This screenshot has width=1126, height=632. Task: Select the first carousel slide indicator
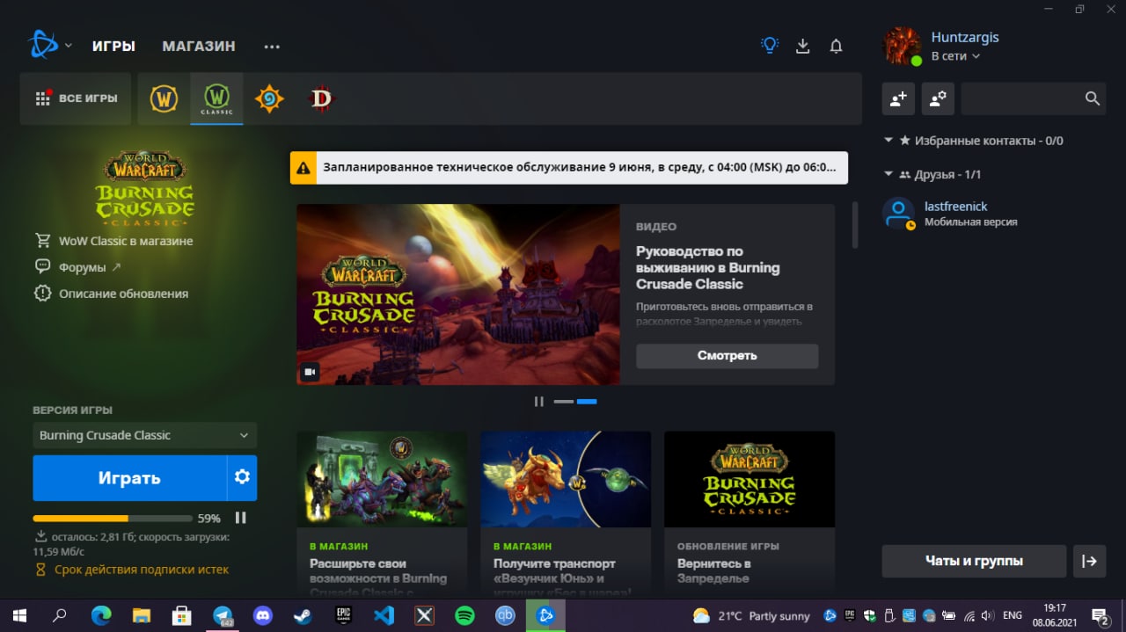pos(563,402)
